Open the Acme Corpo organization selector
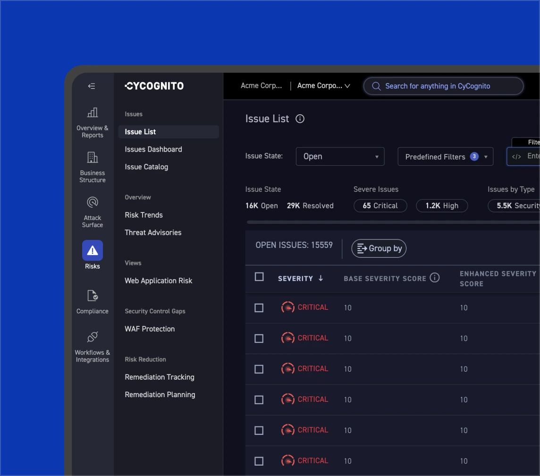Screen dimensions: 540x476 [323, 86]
